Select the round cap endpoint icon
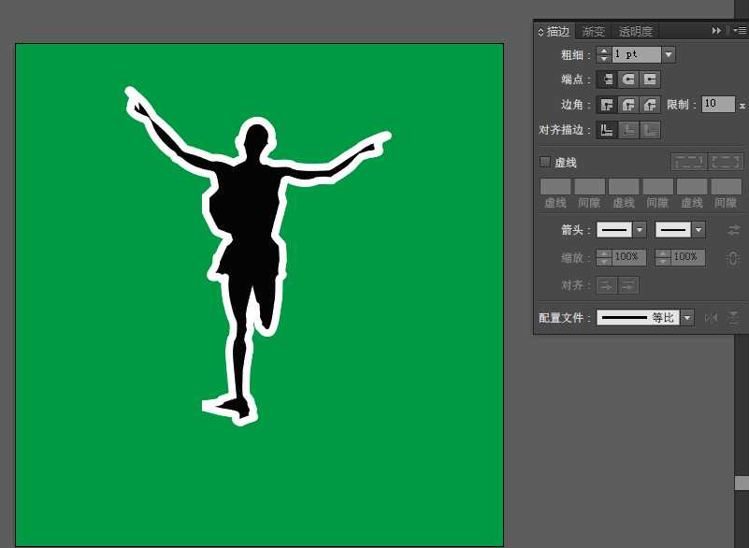Screen dimensions: 749x548 (628, 79)
